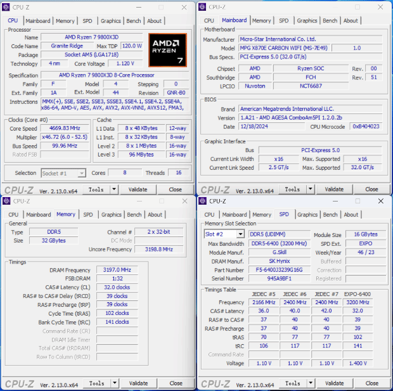Screen dimensions: 393x391
Task: Click Validate in the Mainboard window
Action: click(334, 189)
